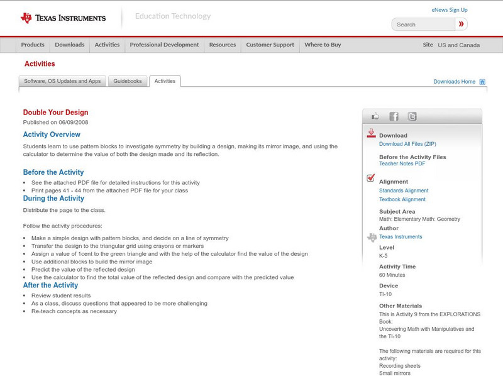Go to Downloads Home
This screenshot has height=376, width=503.
coord(454,82)
